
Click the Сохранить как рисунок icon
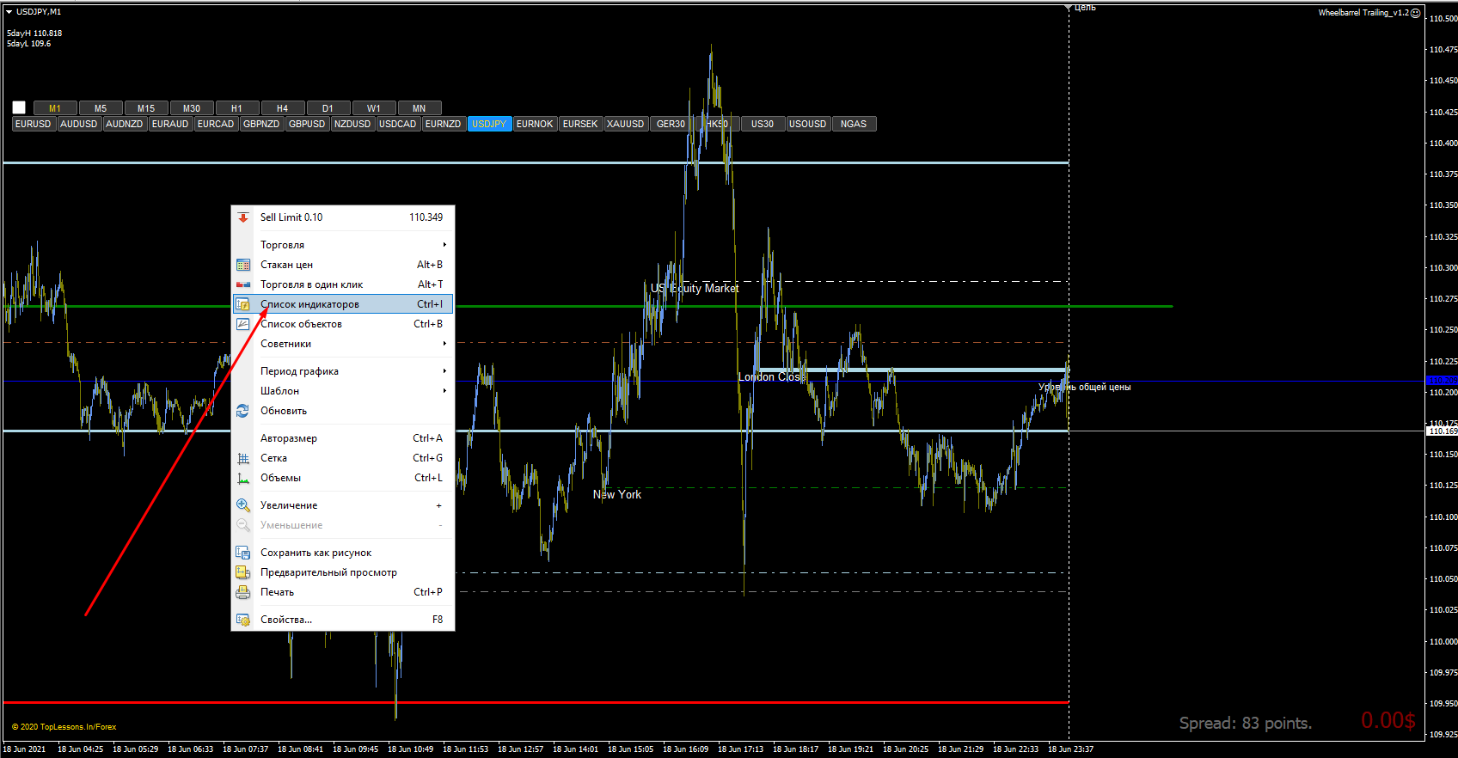tap(243, 553)
